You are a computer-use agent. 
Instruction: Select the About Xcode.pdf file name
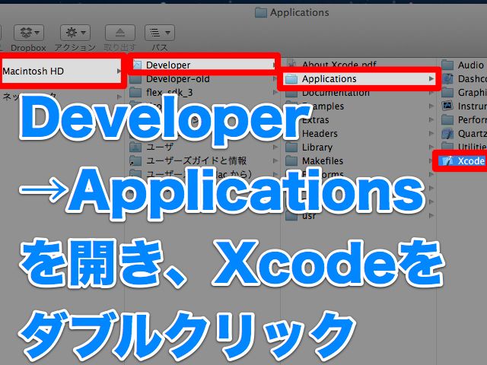click(x=339, y=65)
